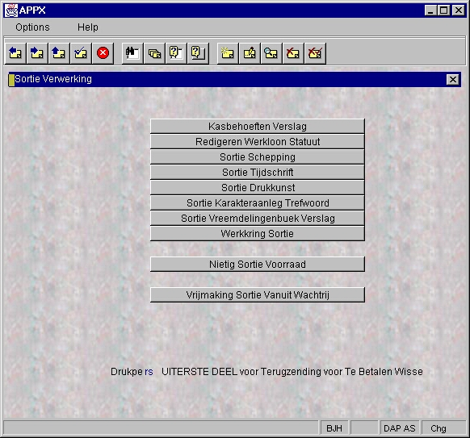
Task: Click the up-arrow folder toolbar icon
Action: click(x=59, y=53)
